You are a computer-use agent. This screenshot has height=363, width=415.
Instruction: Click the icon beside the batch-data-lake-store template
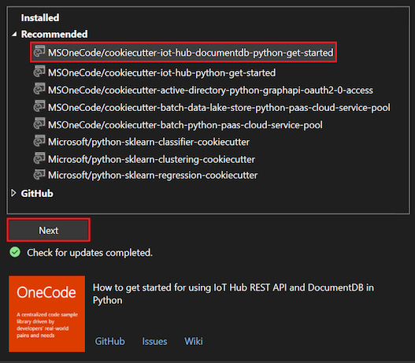[x=39, y=106]
